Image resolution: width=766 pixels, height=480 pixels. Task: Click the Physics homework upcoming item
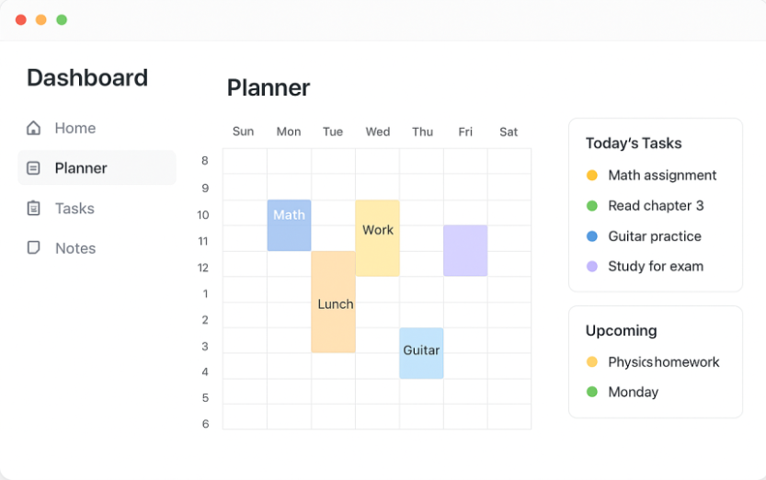663,362
